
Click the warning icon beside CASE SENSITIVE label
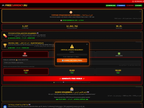point(17,60)
